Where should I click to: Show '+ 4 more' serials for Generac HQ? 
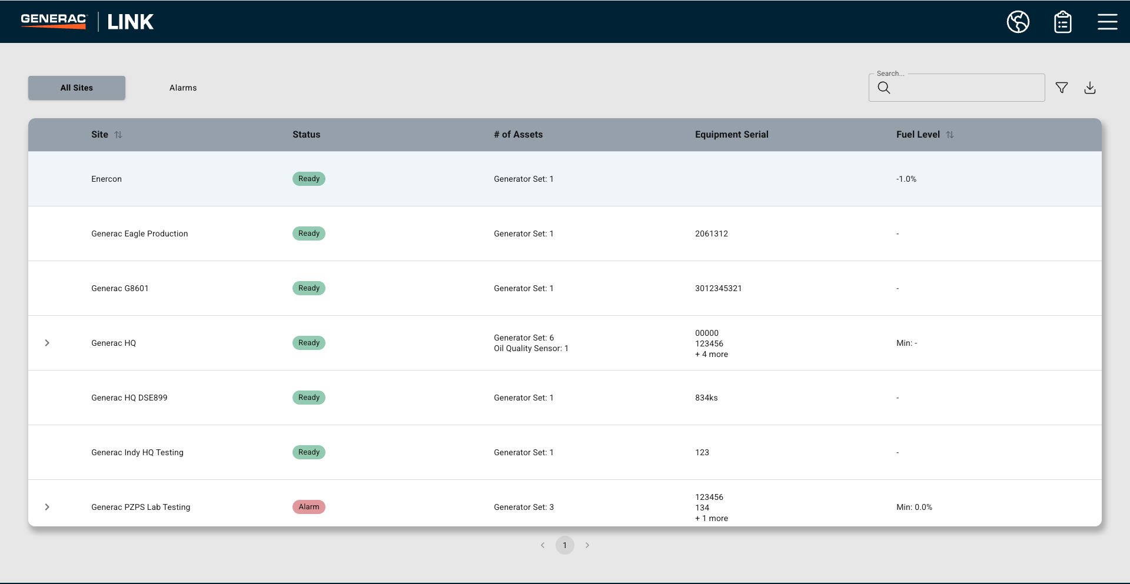coord(711,354)
